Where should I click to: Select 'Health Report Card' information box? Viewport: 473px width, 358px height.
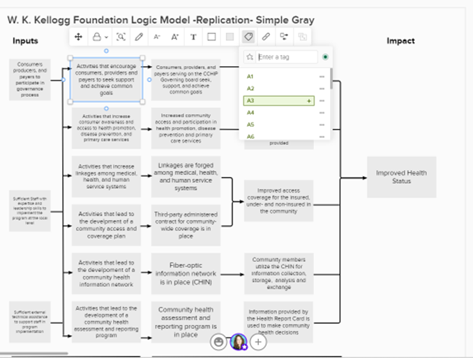pos(279,322)
